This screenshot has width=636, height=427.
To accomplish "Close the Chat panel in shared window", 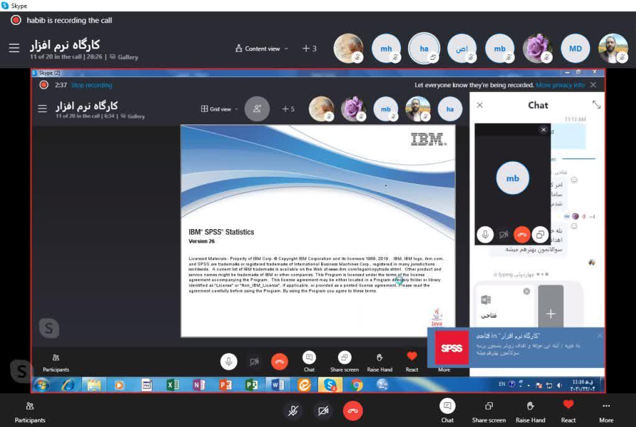I will point(480,105).
